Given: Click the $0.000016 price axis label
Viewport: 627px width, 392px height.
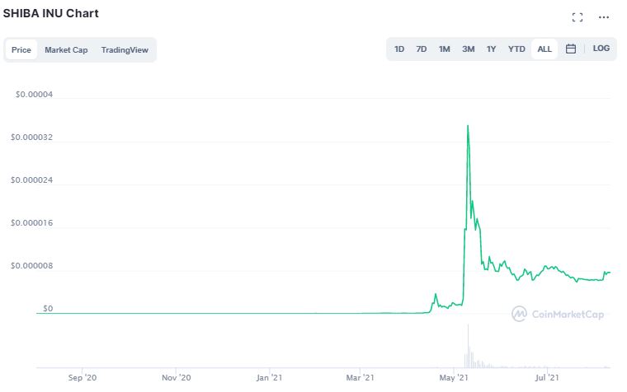Looking at the screenshot, I should [31, 222].
